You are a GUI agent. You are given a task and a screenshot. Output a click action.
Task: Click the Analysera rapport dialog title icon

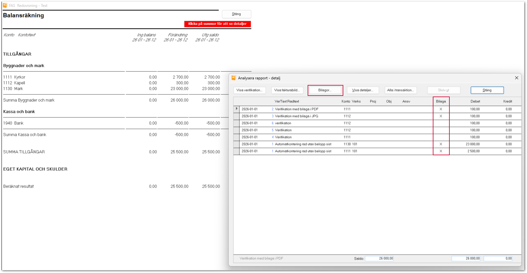[x=233, y=78]
